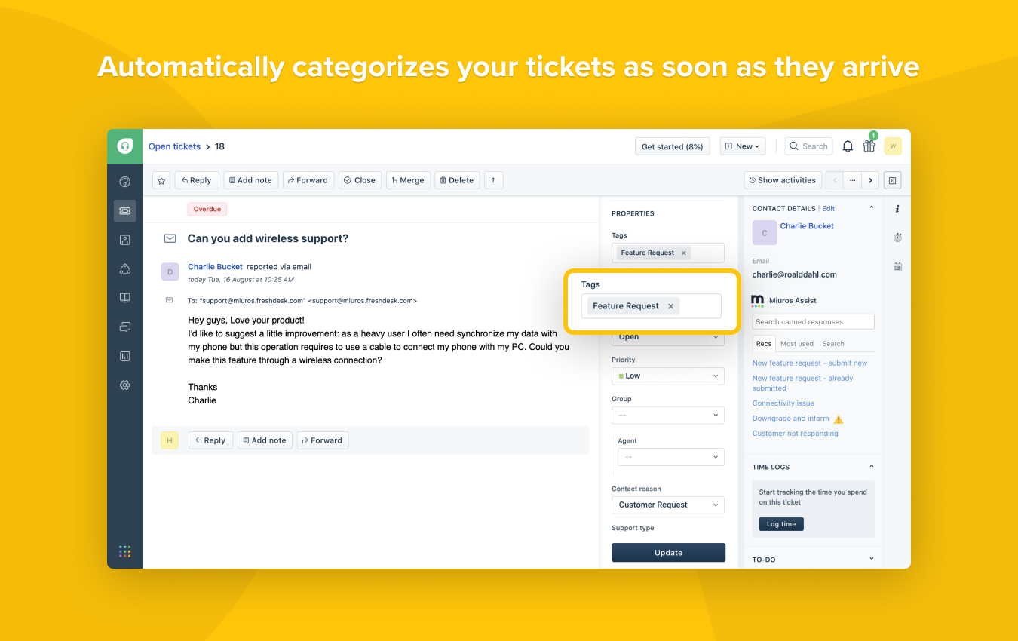Expand the Contact reason dropdown

668,505
